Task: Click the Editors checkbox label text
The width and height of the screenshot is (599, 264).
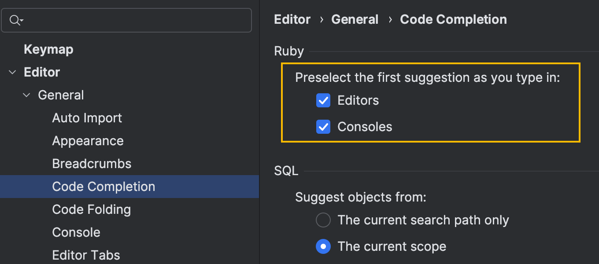Action: [x=358, y=101]
